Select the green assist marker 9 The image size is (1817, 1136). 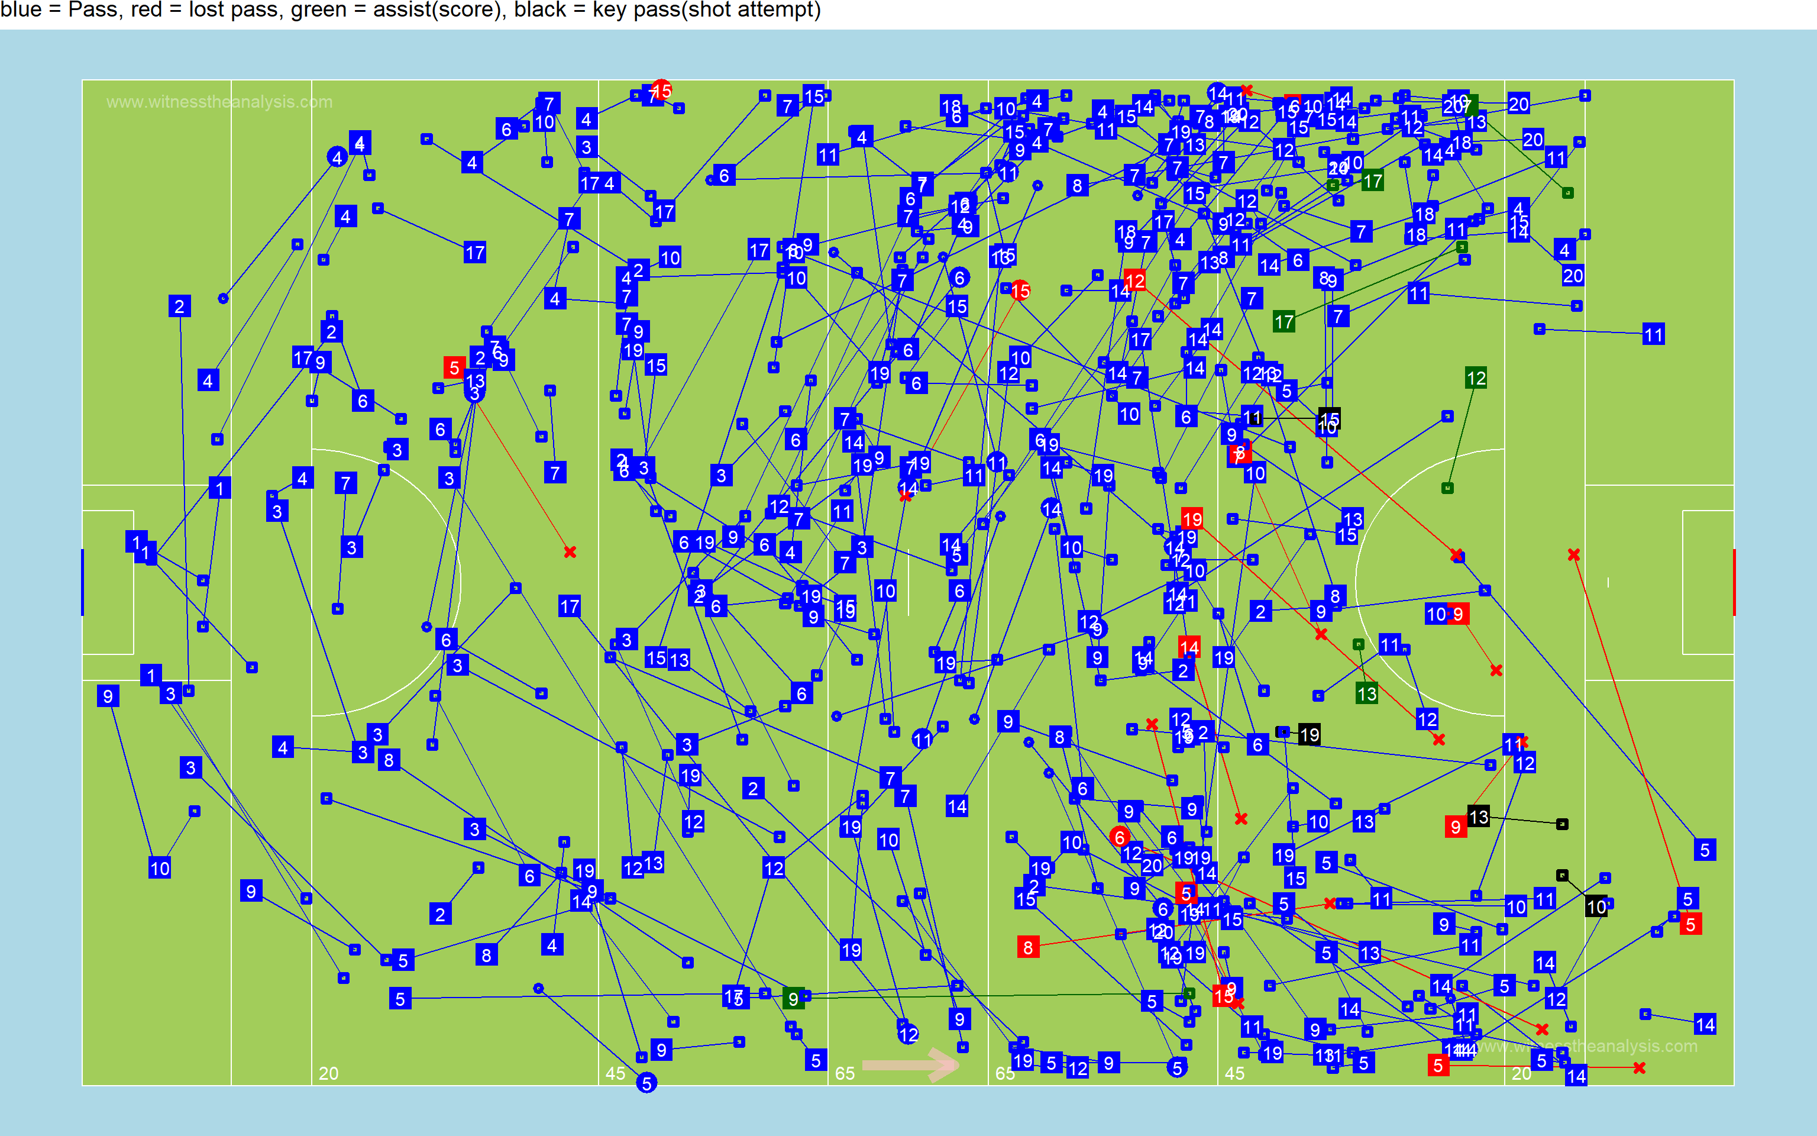(793, 999)
